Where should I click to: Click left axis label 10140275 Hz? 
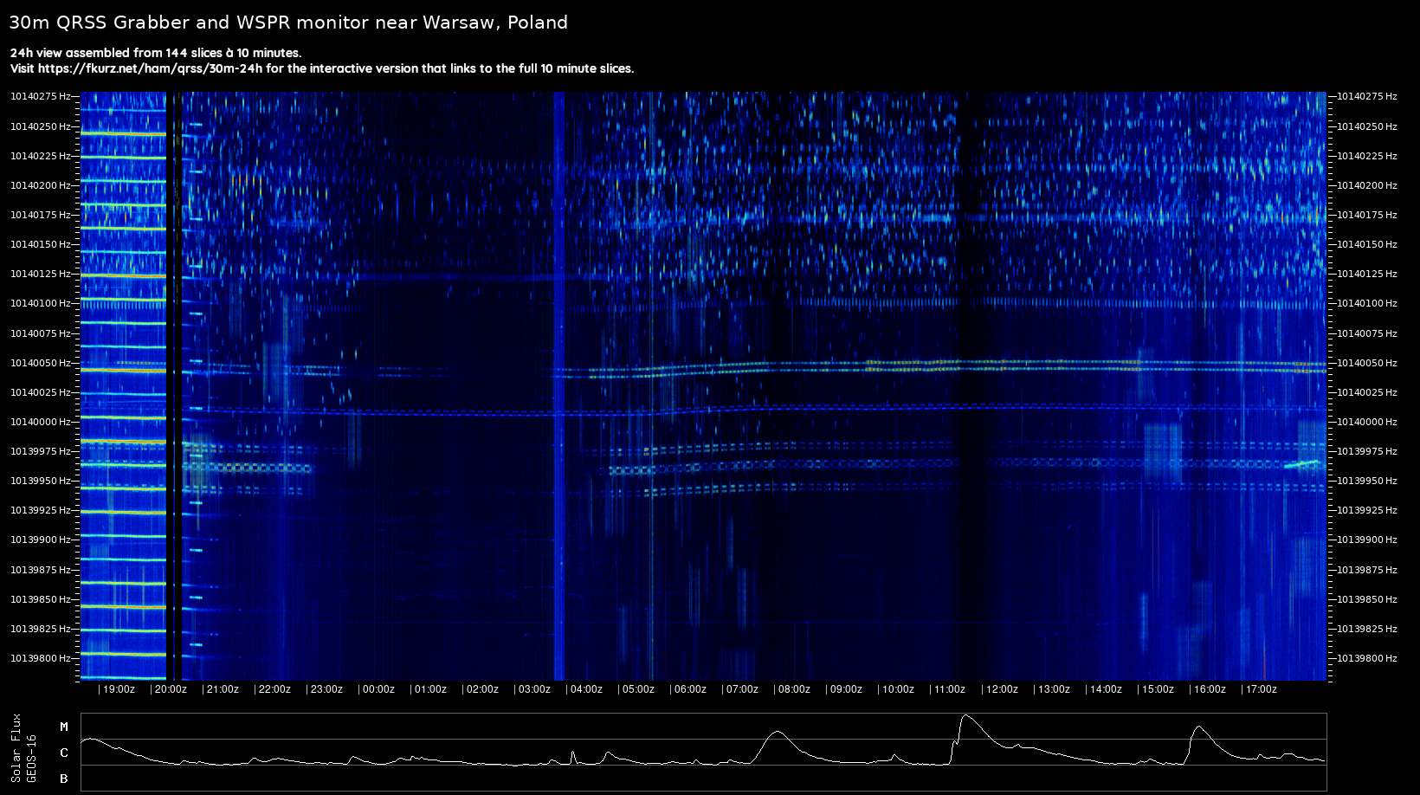[41, 97]
